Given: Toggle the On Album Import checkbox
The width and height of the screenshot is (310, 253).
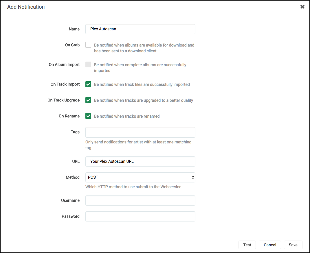Looking at the screenshot, I should click(88, 64).
